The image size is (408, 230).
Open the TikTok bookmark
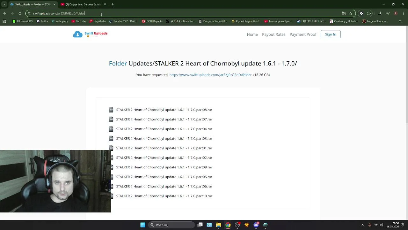(x=180, y=21)
